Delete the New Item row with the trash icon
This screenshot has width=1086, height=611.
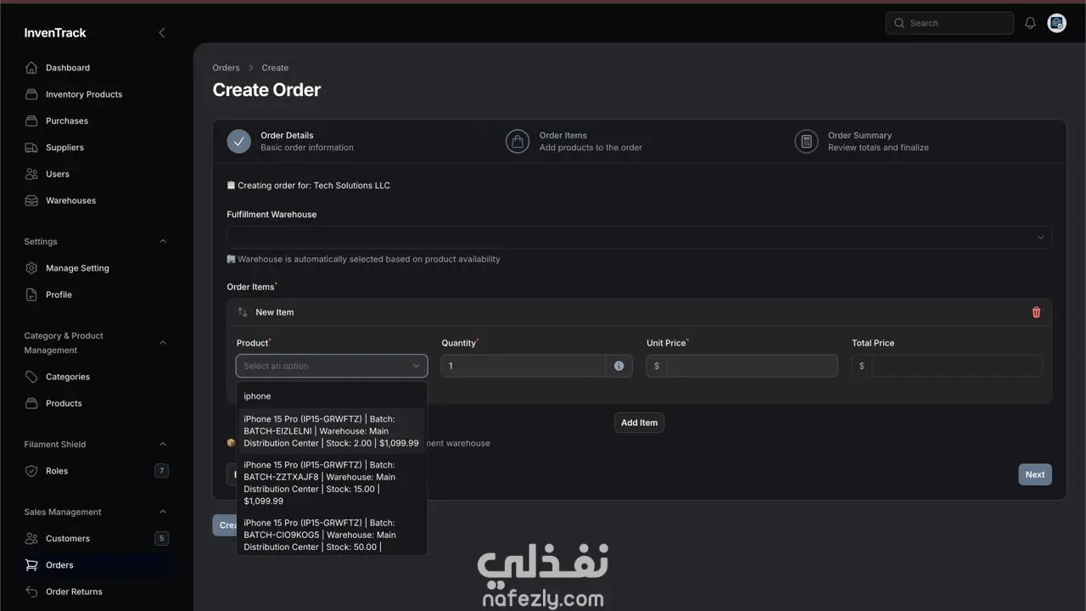1036,312
